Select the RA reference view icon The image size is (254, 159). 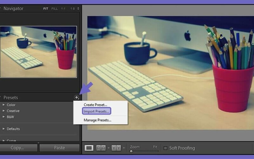101,148
